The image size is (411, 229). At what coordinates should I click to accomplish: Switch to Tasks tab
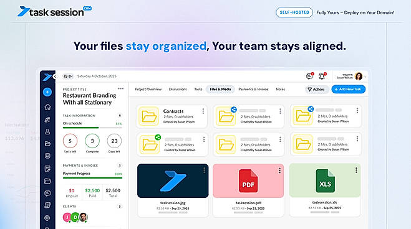[x=198, y=89]
